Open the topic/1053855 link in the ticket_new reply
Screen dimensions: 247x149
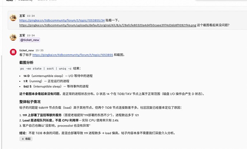(x=73, y=55)
